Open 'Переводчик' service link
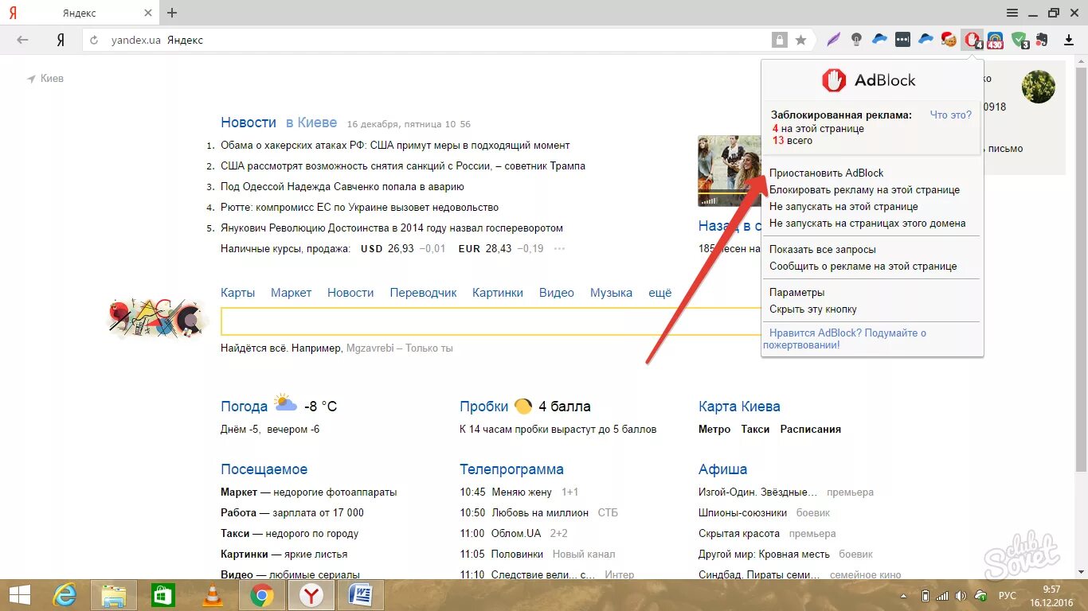1088x611 pixels. [x=423, y=293]
